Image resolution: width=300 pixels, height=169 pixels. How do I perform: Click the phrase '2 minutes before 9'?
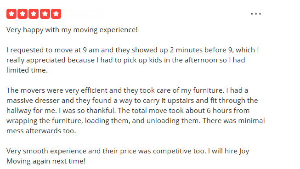point(201,50)
